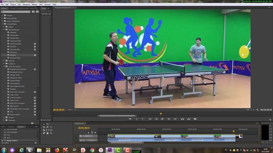This screenshot has width=273, height=153.
Task: Create a new custom bin in Effects panel
Action: tap(32, 123)
